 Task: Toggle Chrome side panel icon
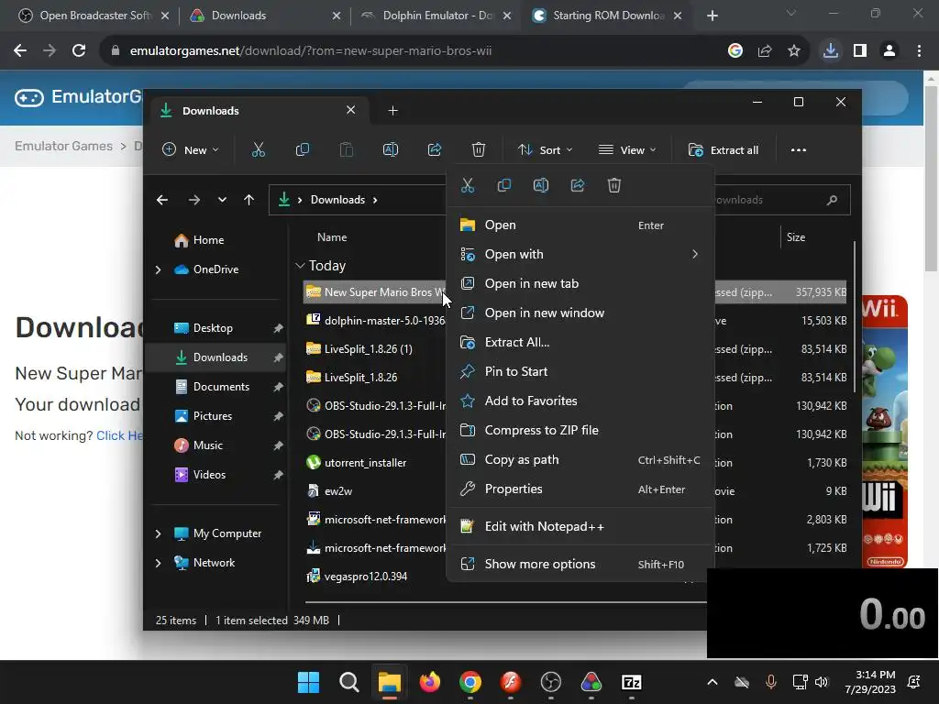pos(860,51)
